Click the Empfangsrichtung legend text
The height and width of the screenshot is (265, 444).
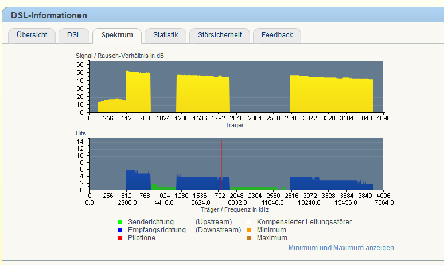pos(157,230)
